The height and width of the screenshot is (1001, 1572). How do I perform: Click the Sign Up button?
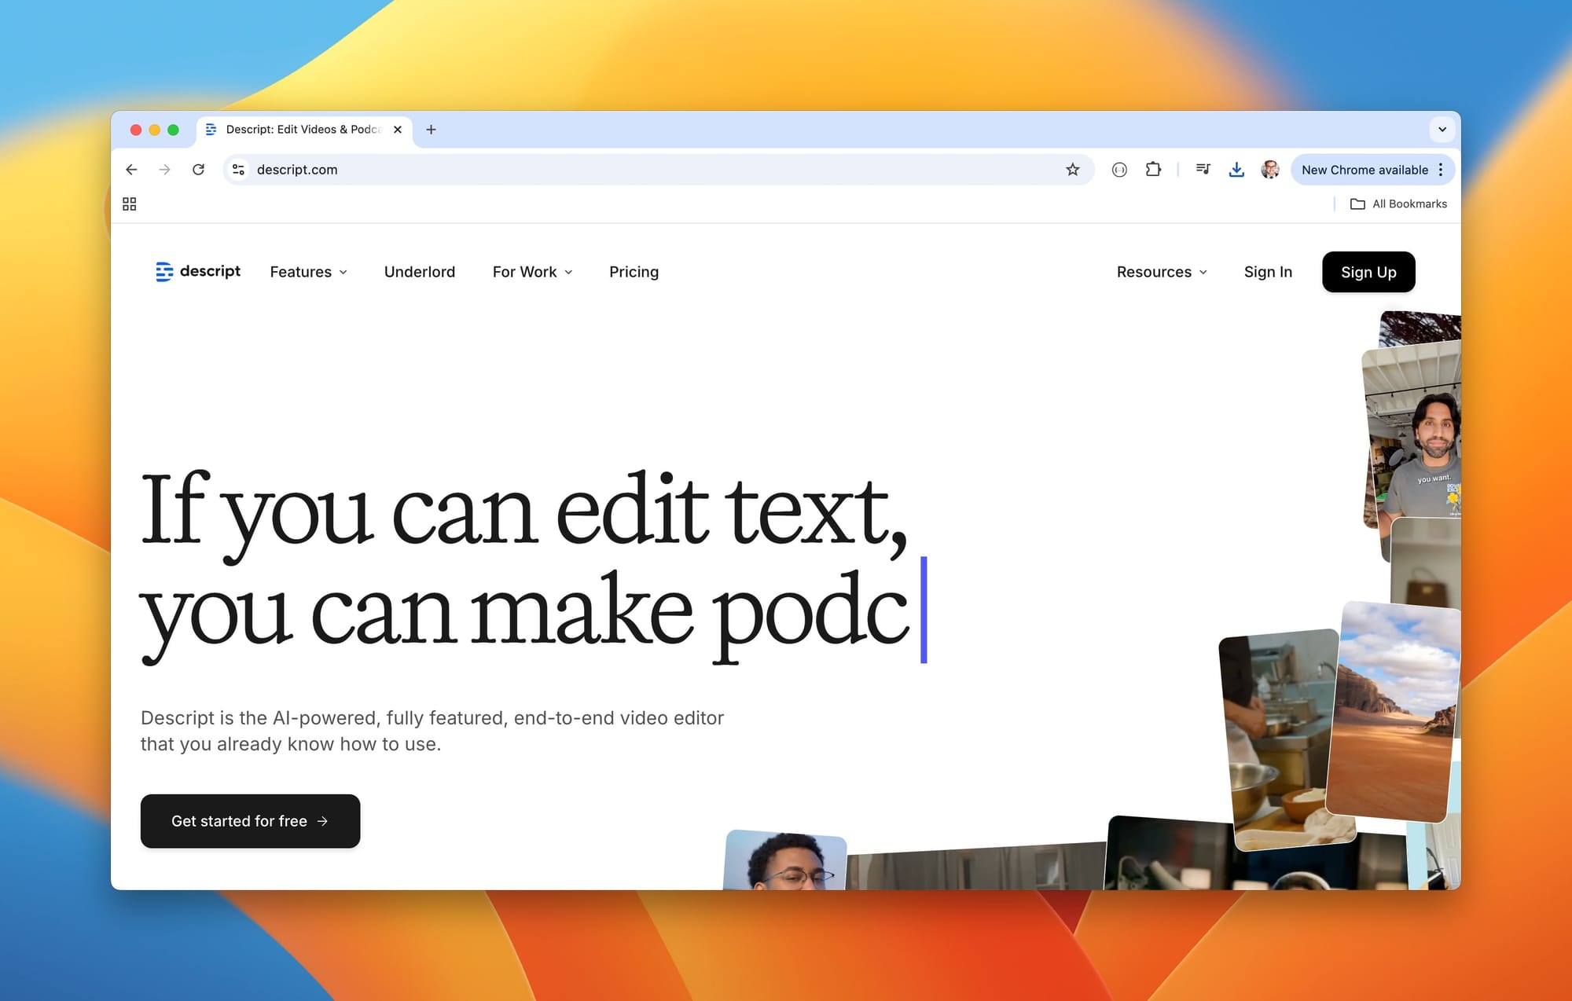pyautogui.click(x=1368, y=272)
